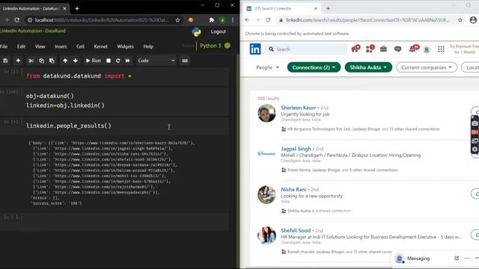Click the linkedin.people_results() code cell
Viewport: 479px width, 269px height.
126,126
